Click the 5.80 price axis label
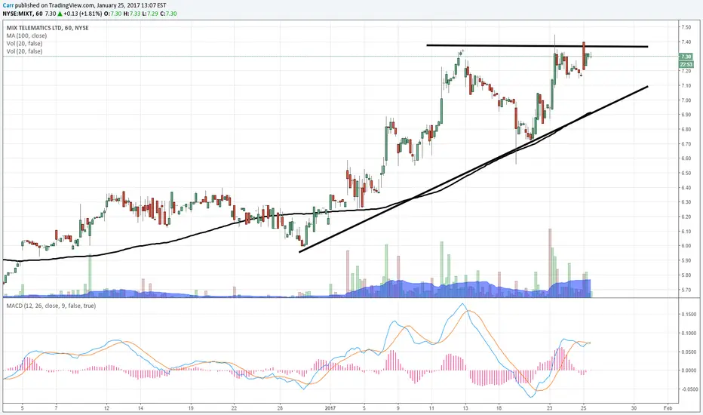Viewport: 703px width, 415px height. (686, 275)
